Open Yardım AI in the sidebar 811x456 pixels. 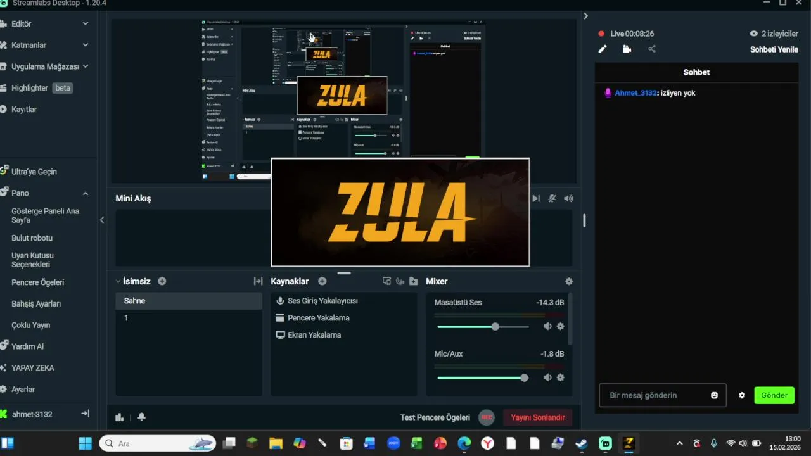tap(27, 346)
